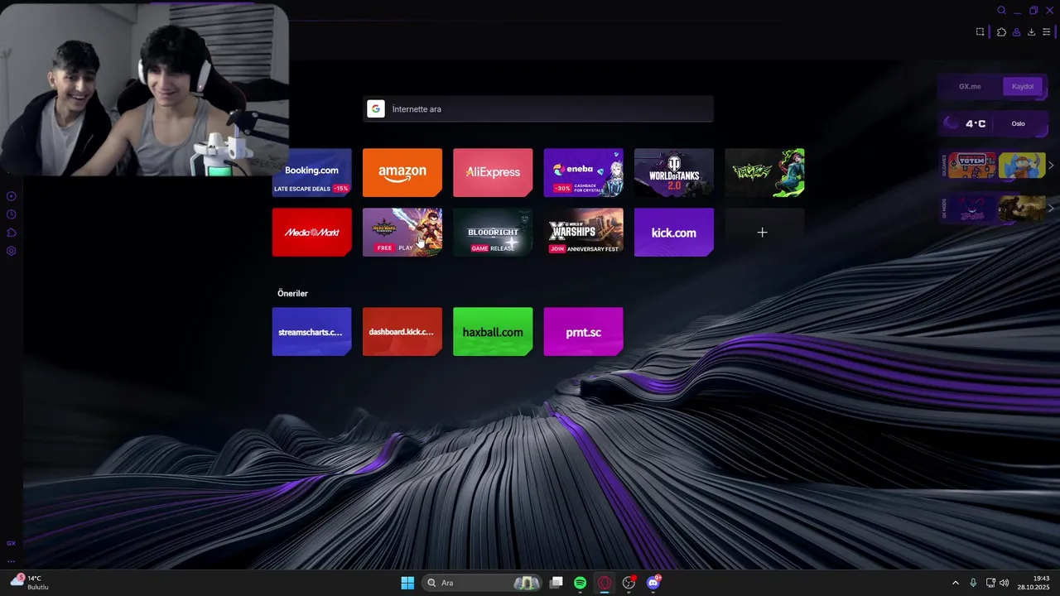Open the Totem game thumbnail in GX Games
The height and width of the screenshot is (596, 1060).
[972, 166]
